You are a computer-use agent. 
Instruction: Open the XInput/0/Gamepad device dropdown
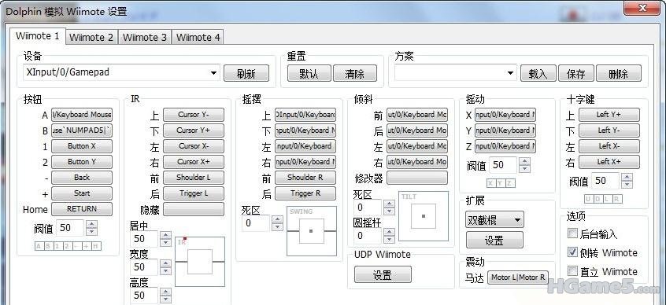coord(122,72)
